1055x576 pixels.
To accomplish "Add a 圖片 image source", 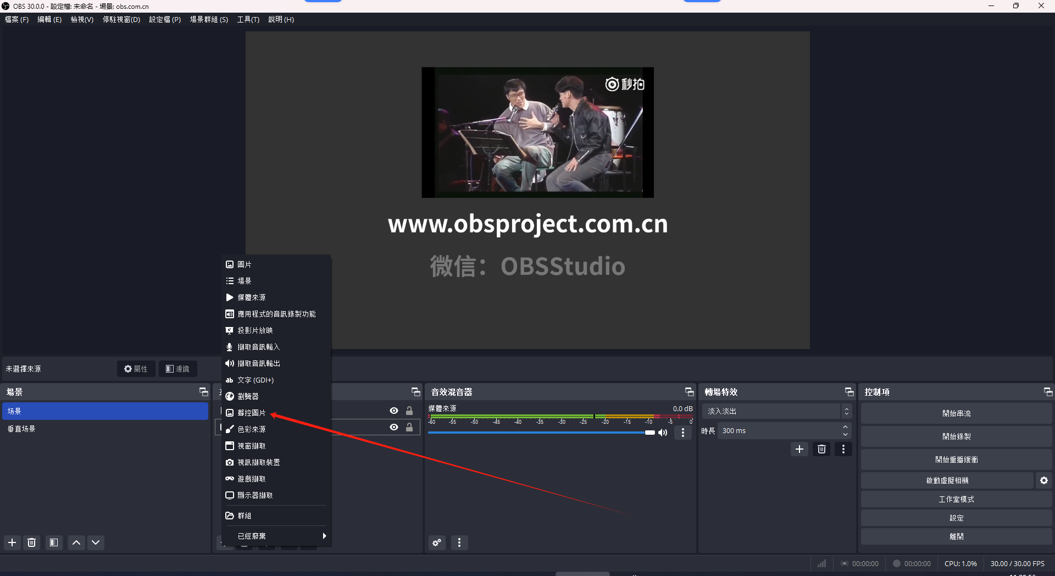I will pyautogui.click(x=276, y=264).
